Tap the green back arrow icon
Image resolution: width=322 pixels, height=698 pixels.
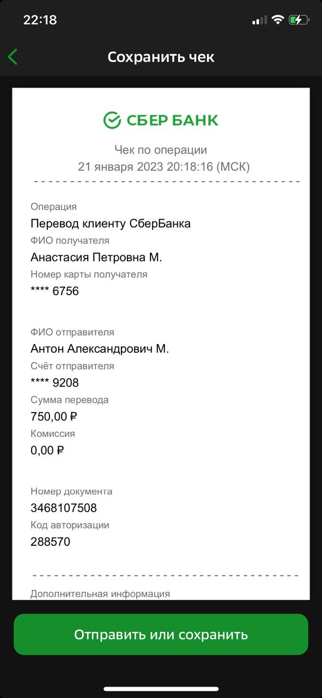13,57
